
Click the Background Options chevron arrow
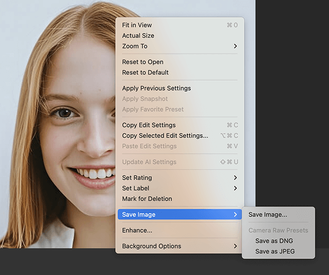235,247
